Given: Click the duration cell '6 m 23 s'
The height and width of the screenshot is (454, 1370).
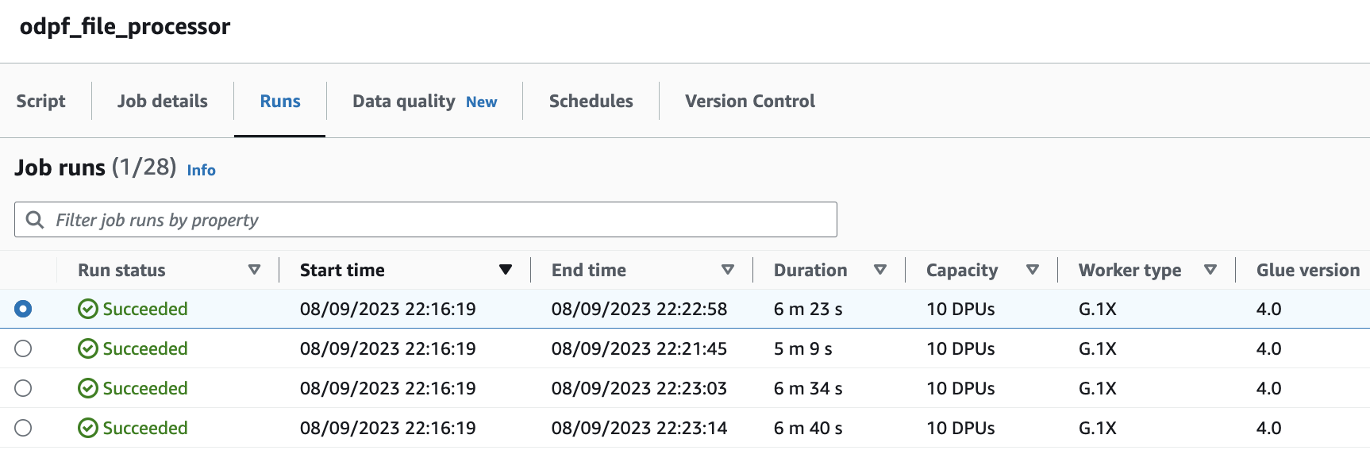Looking at the screenshot, I should click(x=808, y=309).
